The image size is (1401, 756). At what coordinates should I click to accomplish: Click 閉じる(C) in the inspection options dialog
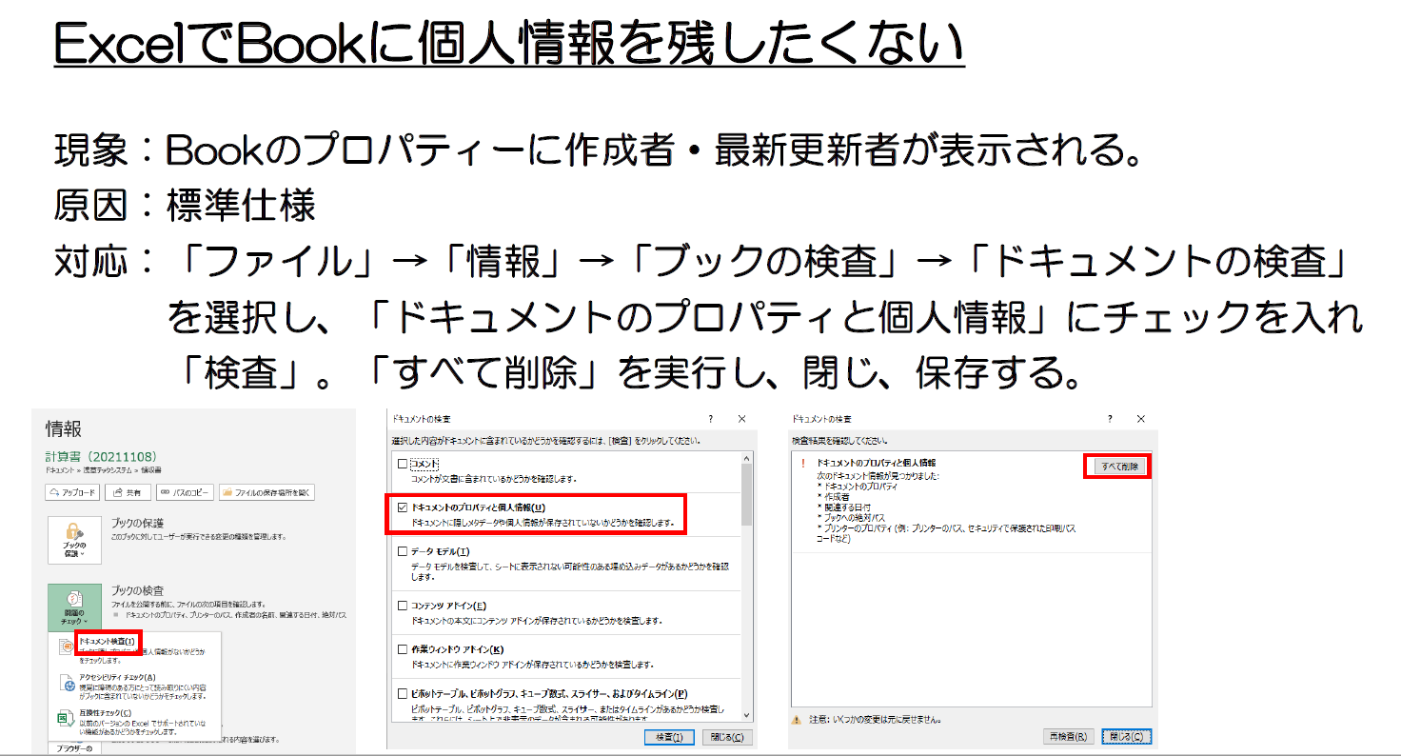[727, 737]
